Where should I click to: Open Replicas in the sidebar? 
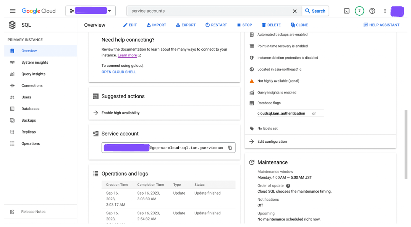point(40,132)
